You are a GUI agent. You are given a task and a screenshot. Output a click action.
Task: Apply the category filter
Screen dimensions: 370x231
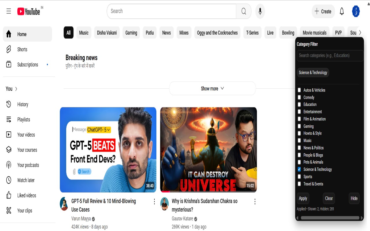click(303, 198)
